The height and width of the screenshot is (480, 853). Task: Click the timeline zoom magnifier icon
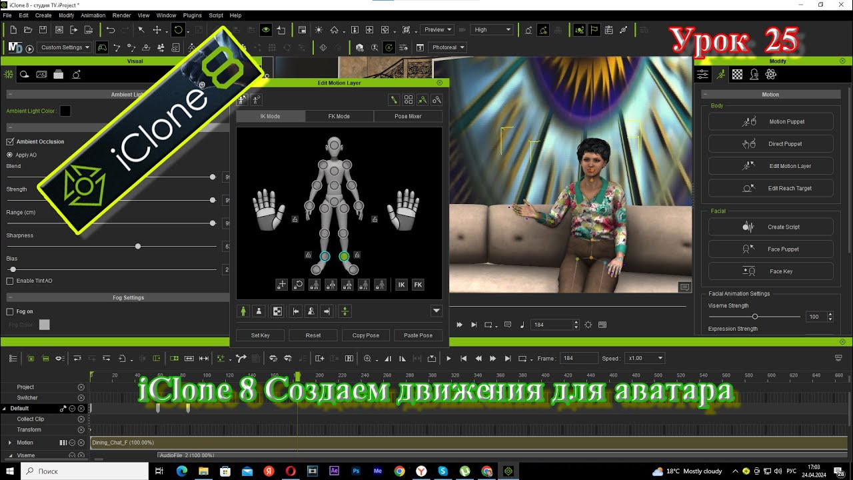coord(367,359)
